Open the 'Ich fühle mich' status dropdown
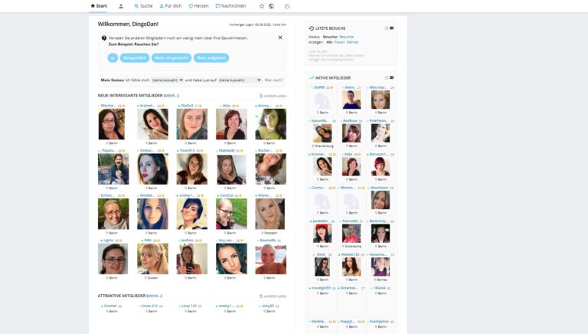 point(168,80)
